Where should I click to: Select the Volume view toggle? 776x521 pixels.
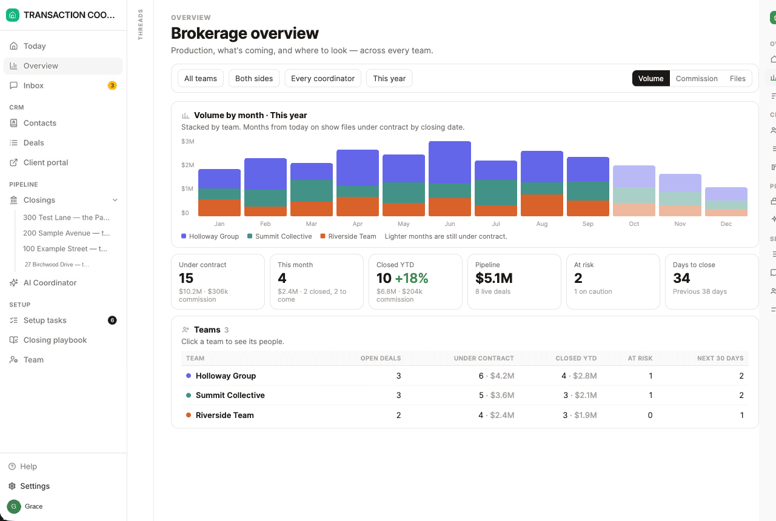click(x=651, y=78)
